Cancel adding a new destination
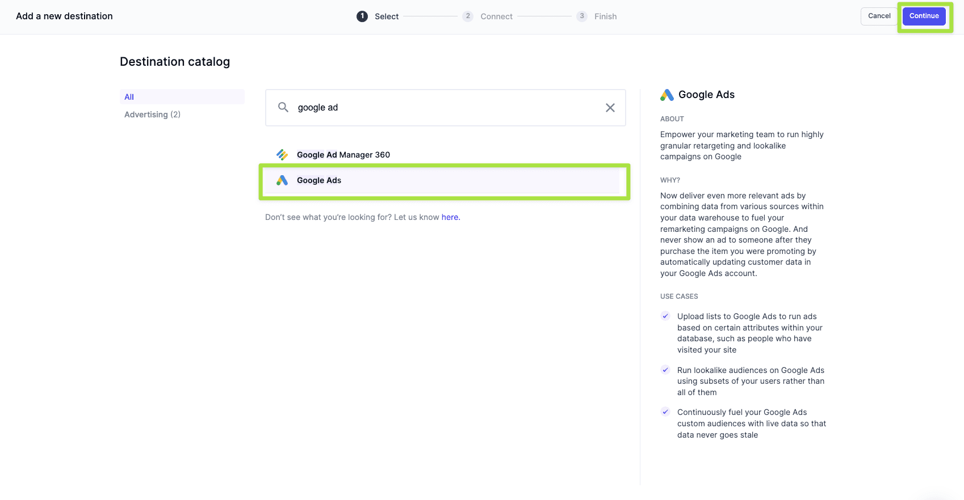The width and height of the screenshot is (964, 500). tap(879, 16)
